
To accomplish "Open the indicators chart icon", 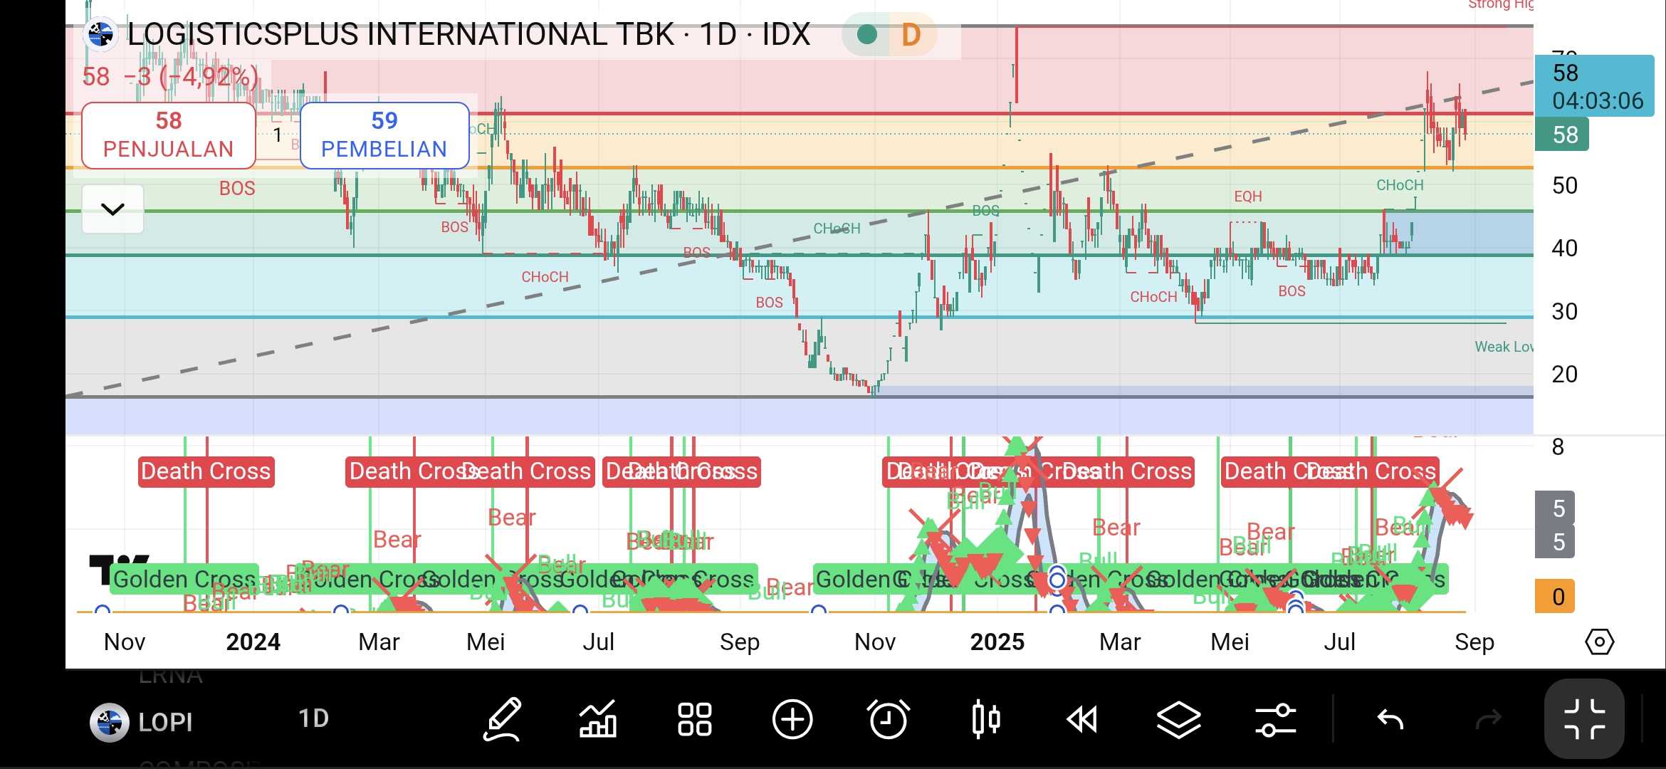I will tap(598, 719).
